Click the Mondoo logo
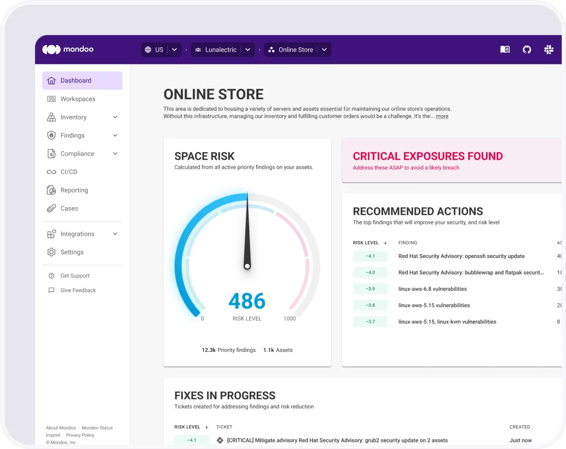This screenshot has width=566, height=449. click(68, 49)
